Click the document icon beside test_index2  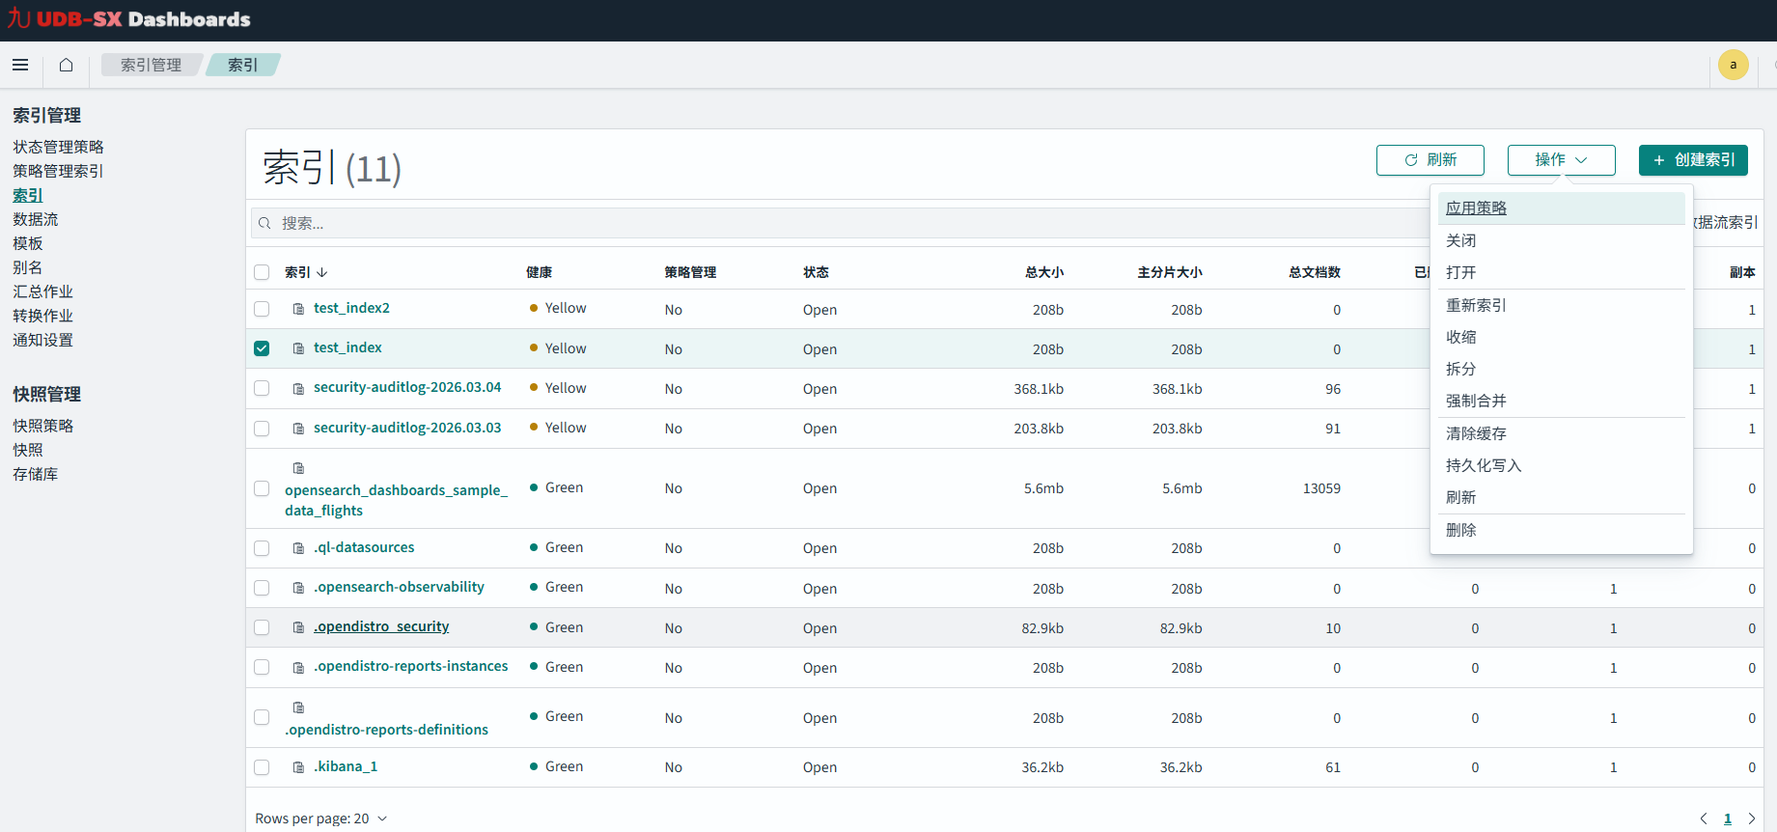pyautogui.click(x=299, y=309)
